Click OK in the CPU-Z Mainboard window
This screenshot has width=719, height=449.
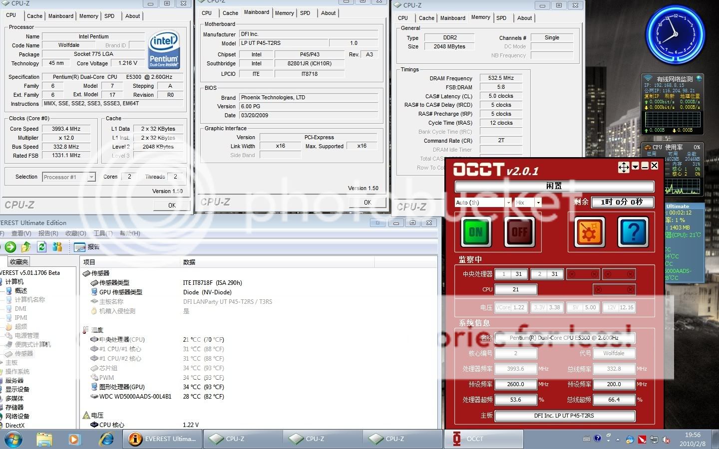(x=367, y=203)
